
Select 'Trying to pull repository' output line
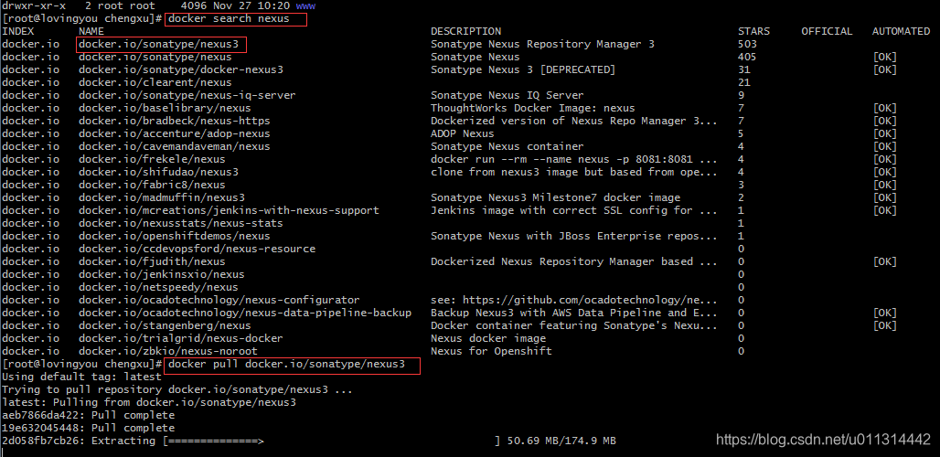click(x=176, y=389)
